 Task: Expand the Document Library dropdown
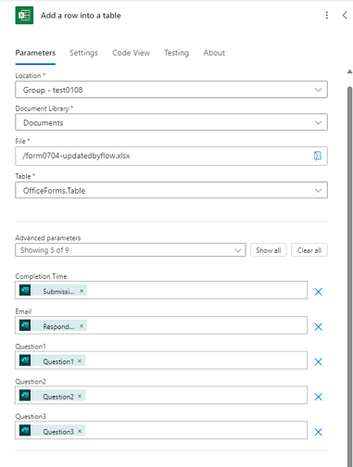click(171, 122)
